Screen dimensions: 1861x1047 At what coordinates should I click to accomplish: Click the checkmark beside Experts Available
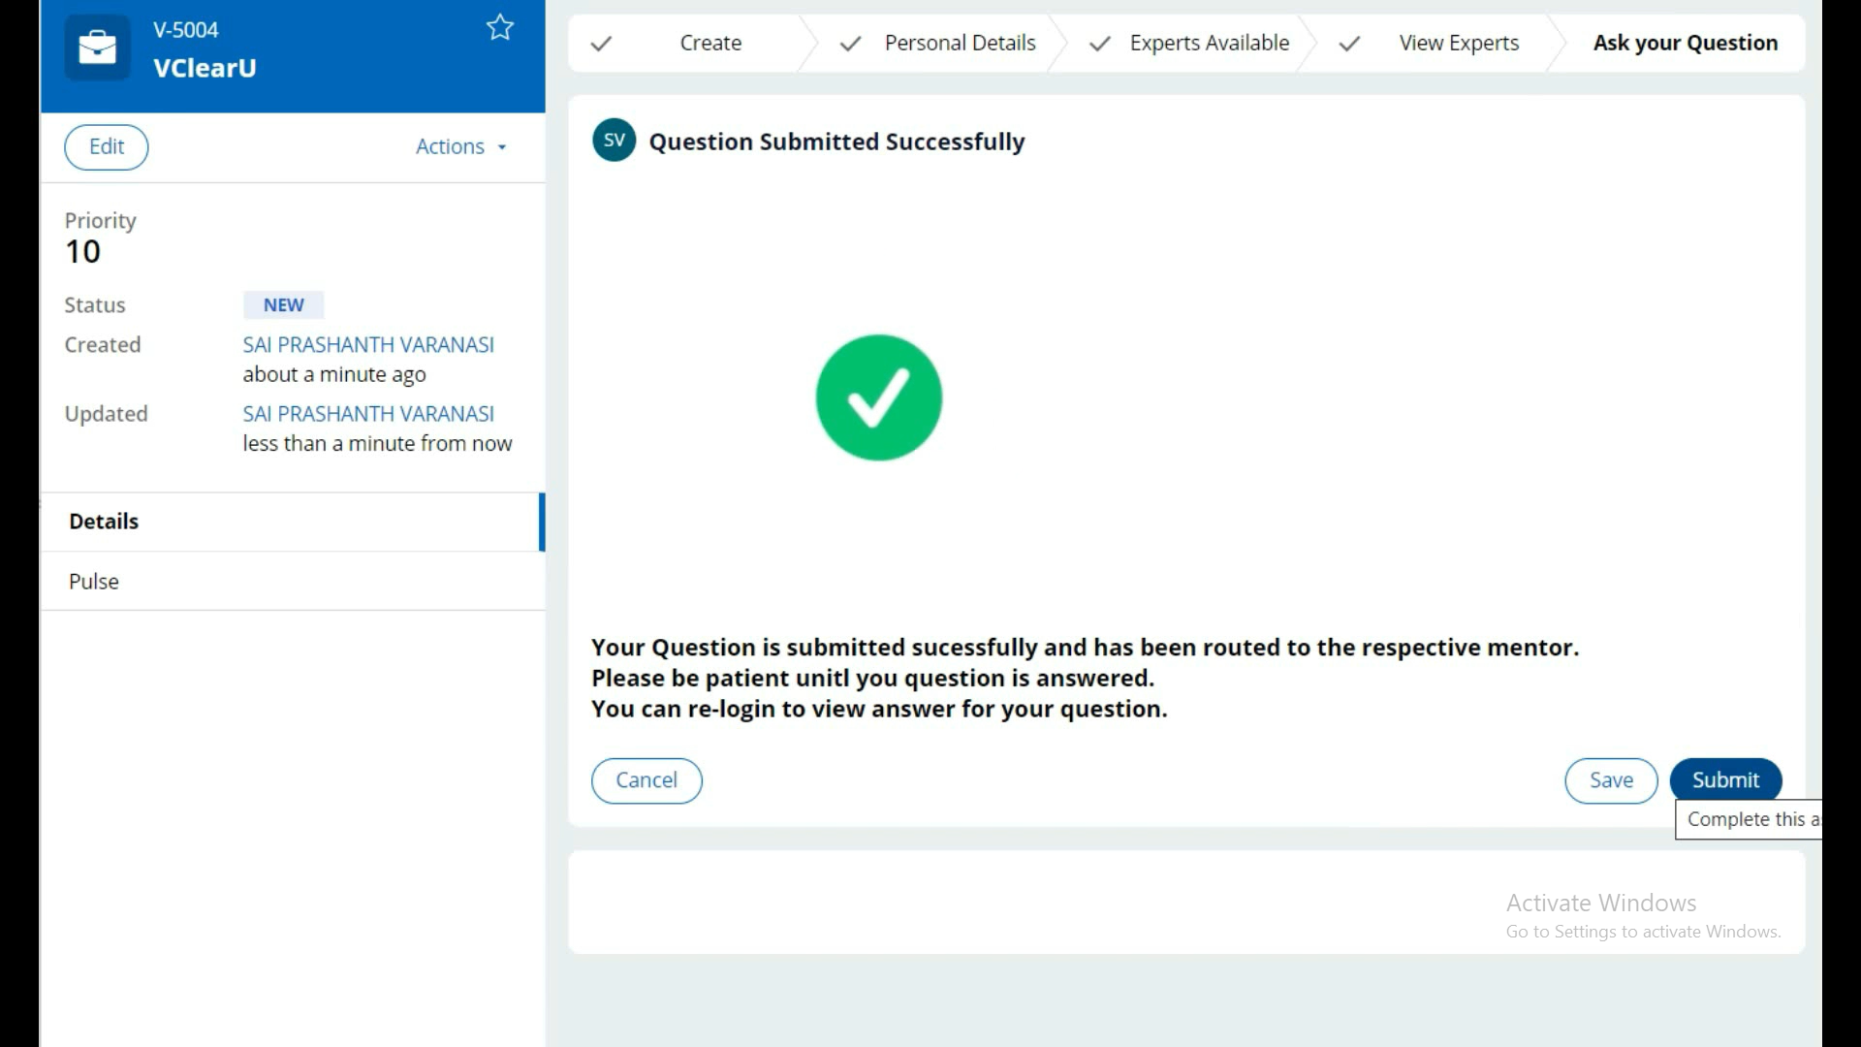[x=1099, y=44]
